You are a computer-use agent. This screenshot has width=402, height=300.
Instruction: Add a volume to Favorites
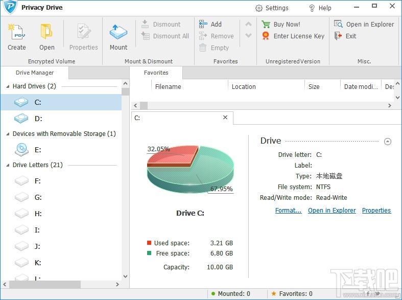[x=210, y=24]
